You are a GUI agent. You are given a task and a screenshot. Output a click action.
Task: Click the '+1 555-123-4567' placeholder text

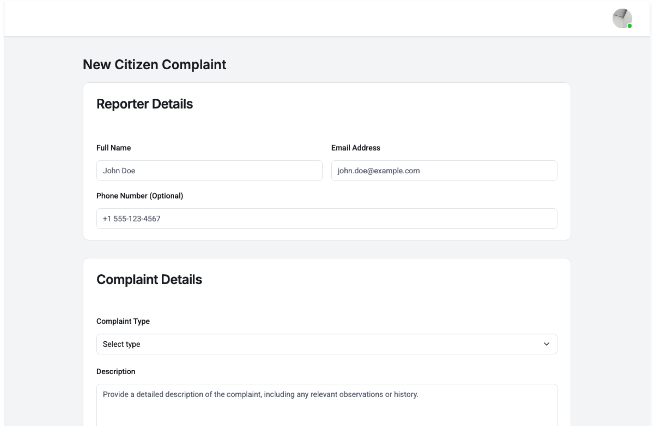(x=132, y=219)
